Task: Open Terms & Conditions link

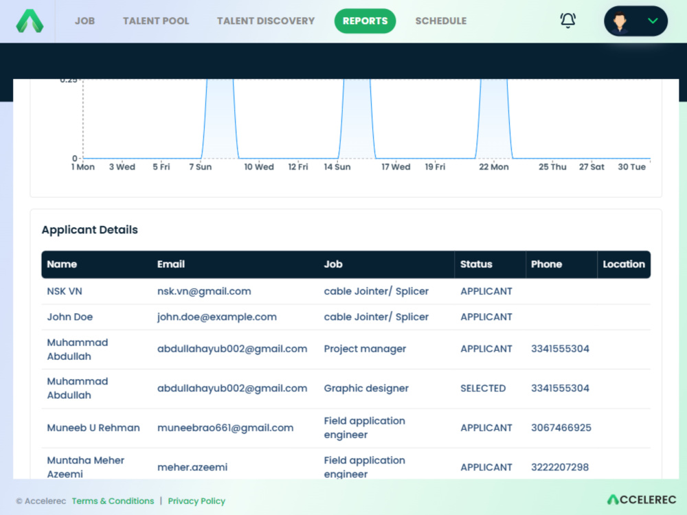Action: click(113, 501)
